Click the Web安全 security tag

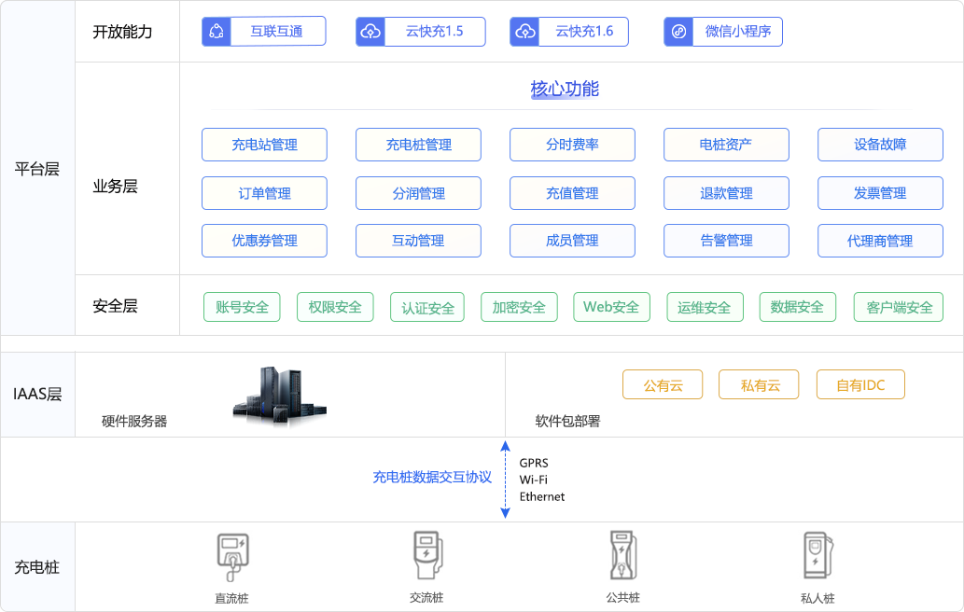(612, 307)
